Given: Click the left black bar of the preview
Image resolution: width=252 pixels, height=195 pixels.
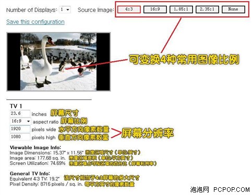Looking at the screenshot, I should tap(14, 62).
